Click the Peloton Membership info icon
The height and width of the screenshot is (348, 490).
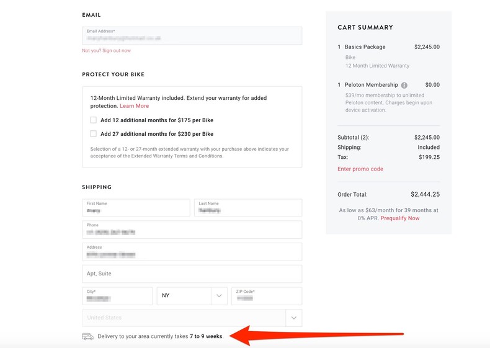[x=404, y=85]
